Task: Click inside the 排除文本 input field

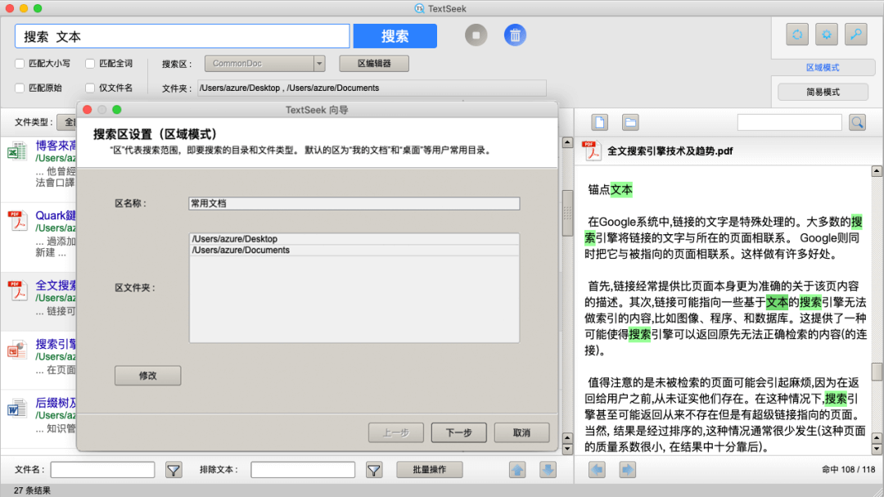Action: 302,469
